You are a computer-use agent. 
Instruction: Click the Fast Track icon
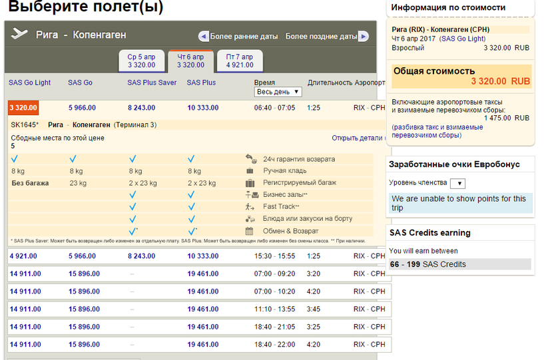coord(250,207)
